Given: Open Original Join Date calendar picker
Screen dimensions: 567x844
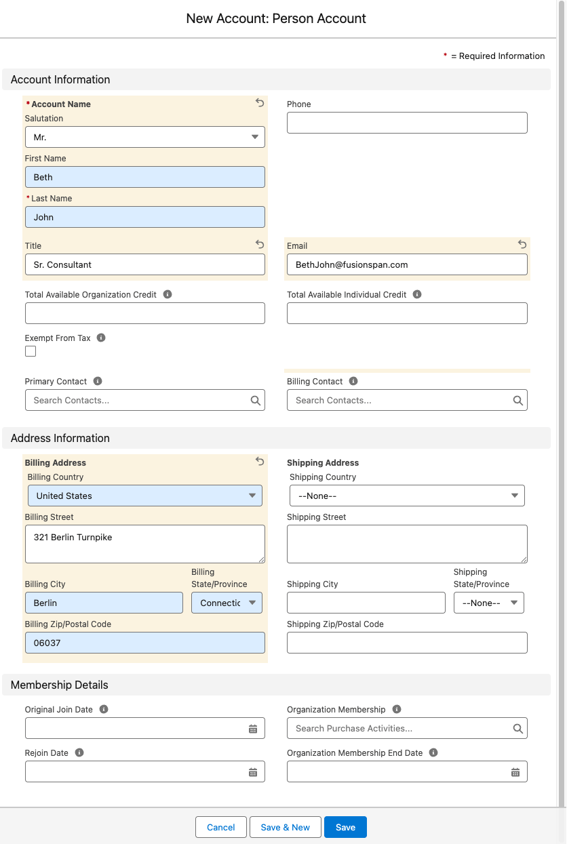Looking at the screenshot, I should [x=253, y=729].
